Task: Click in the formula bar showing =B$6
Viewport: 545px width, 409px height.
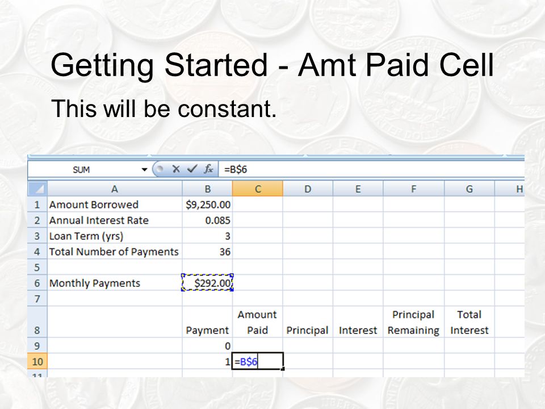Action: pyautogui.click(x=371, y=169)
